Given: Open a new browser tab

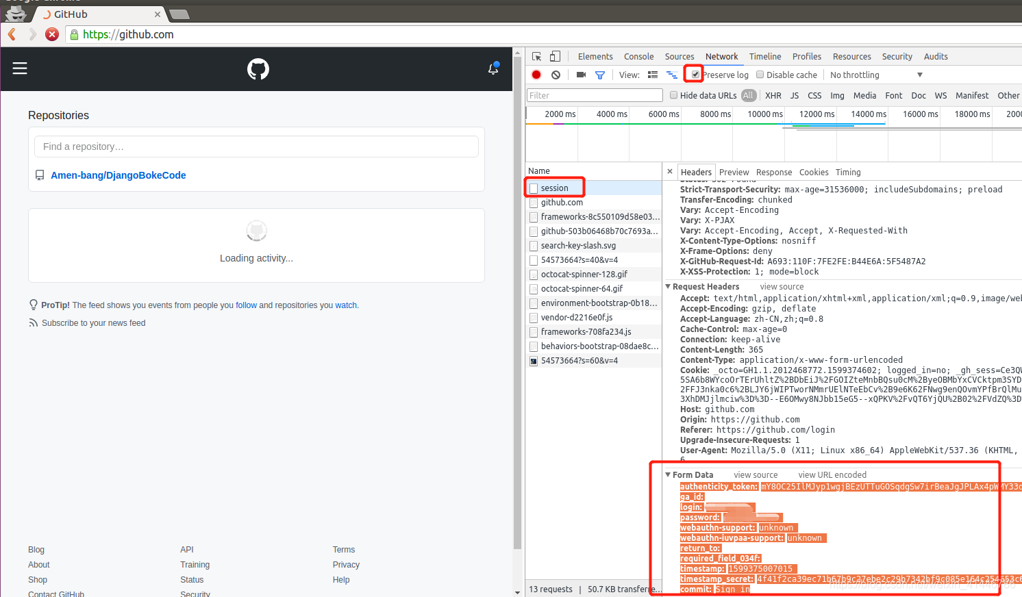Looking at the screenshot, I should tap(179, 14).
